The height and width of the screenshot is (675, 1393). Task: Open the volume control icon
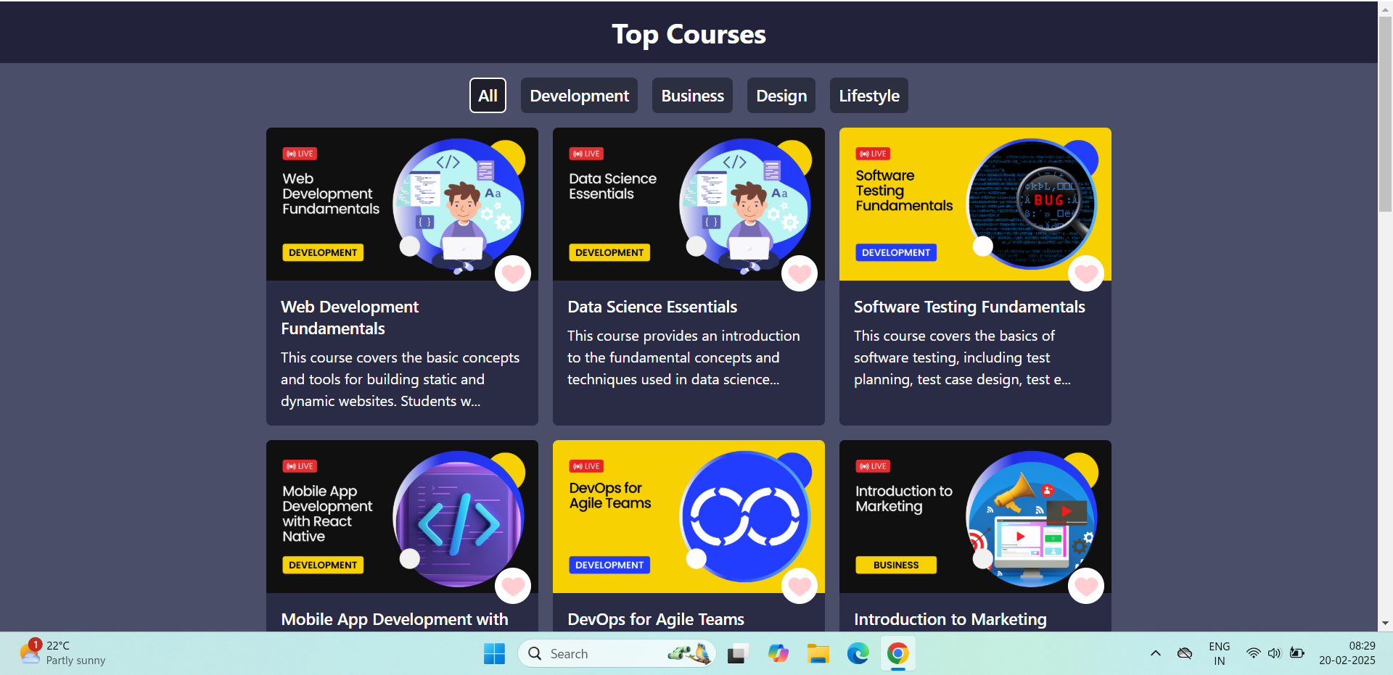click(1275, 653)
